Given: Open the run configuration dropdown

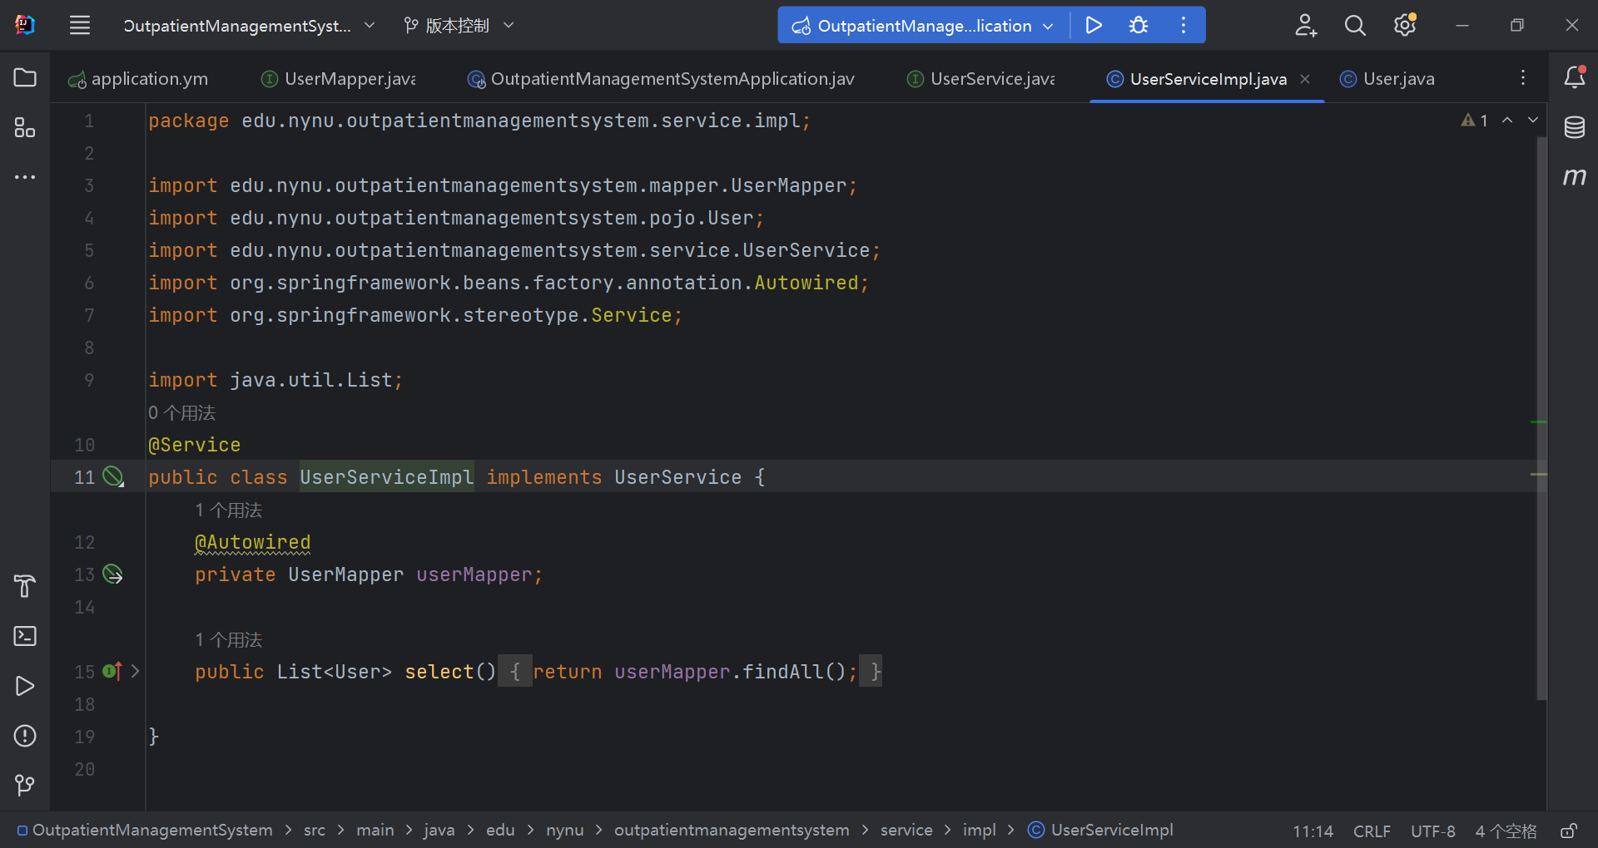Looking at the screenshot, I should click(x=923, y=26).
